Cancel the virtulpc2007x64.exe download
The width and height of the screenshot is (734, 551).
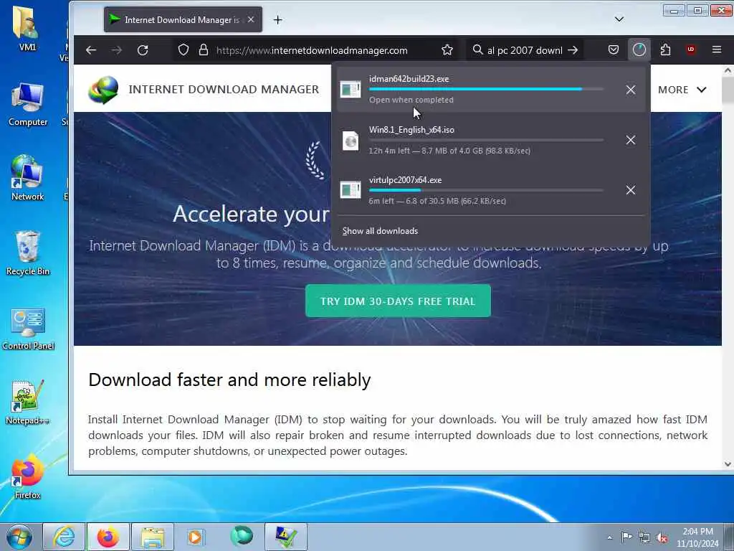click(x=631, y=189)
